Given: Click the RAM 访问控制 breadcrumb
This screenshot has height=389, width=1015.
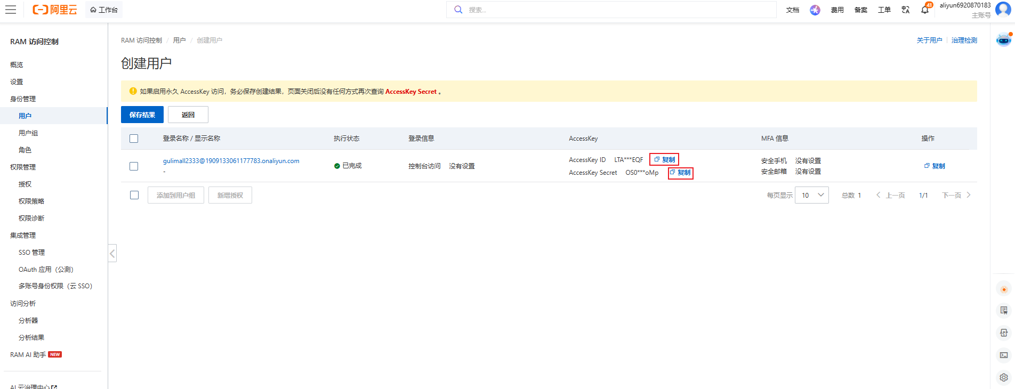Looking at the screenshot, I should tap(141, 40).
